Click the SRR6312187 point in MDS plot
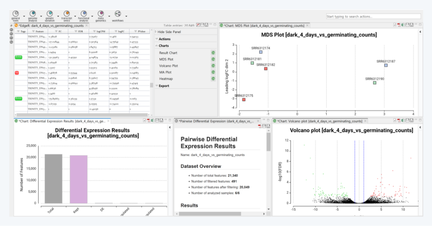The height and width of the screenshot is (226, 432). click(x=386, y=65)
